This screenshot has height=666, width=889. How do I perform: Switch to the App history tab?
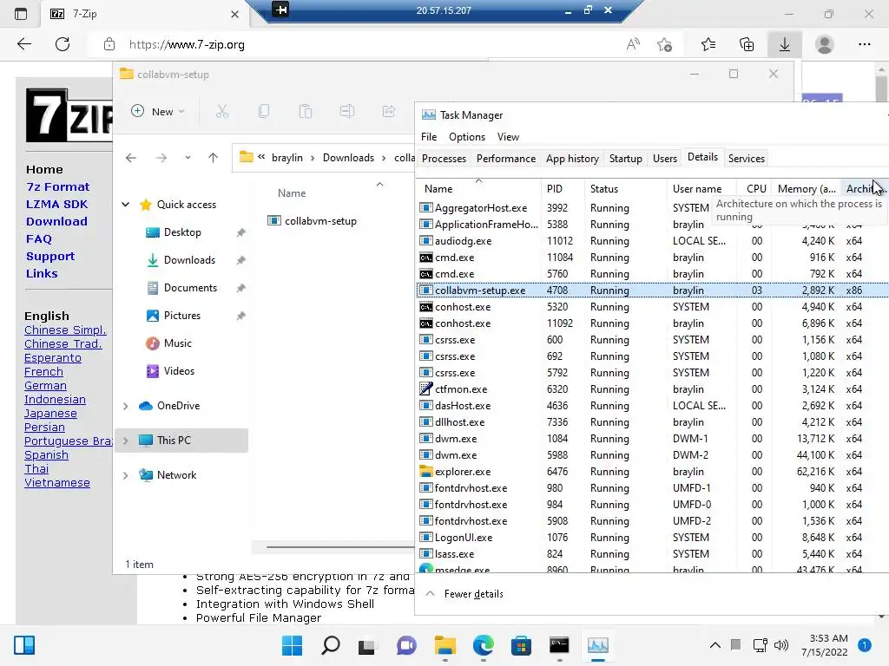pos(572,159)
